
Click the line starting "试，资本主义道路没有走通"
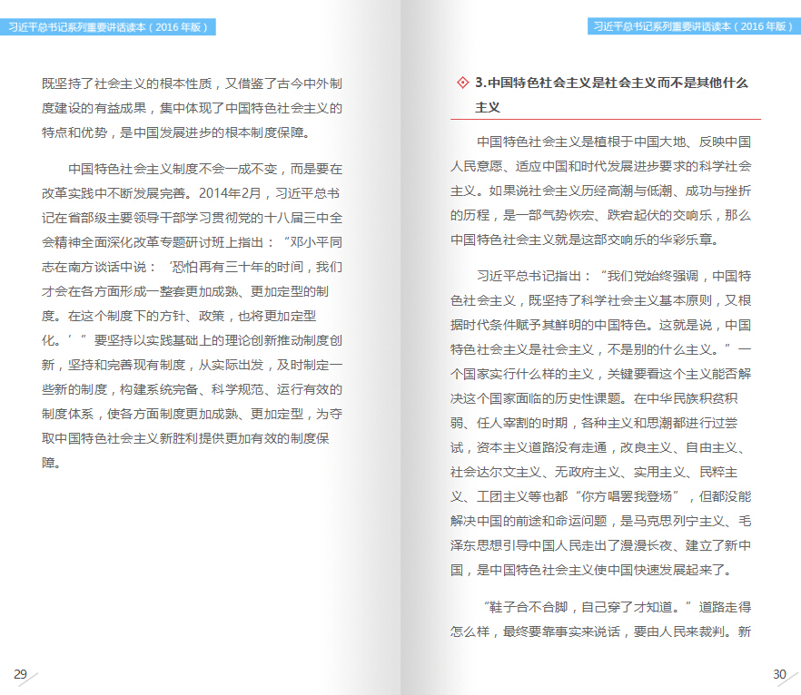[598, 447]
